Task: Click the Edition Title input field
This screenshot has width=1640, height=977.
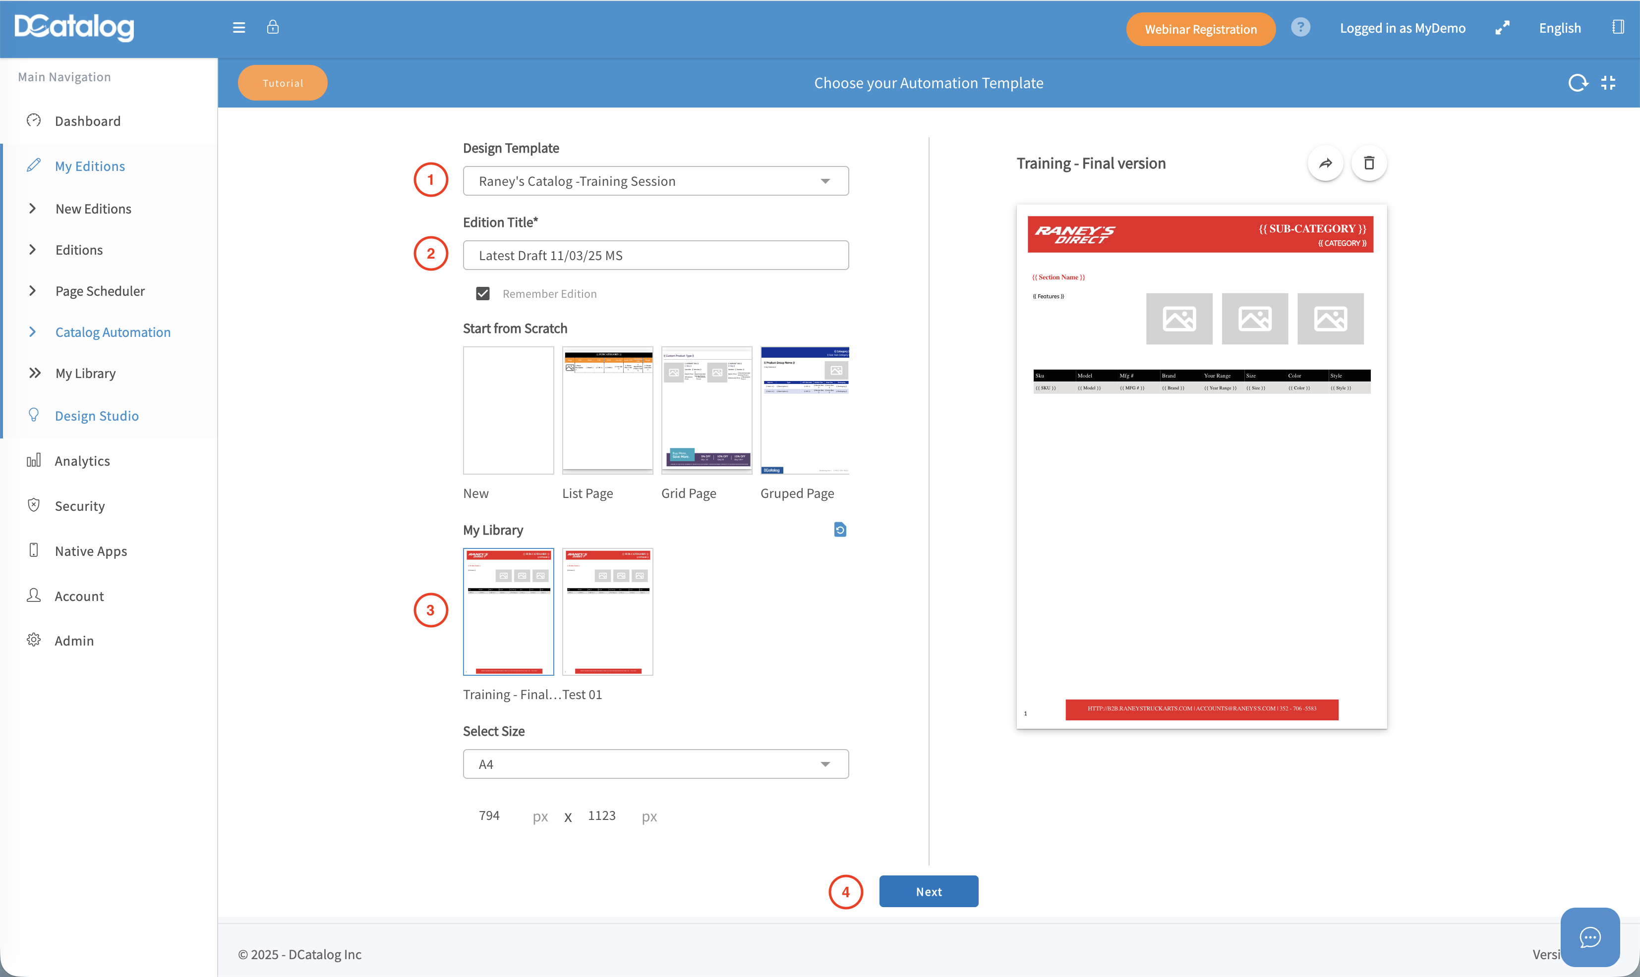Action: coord(655,256)
